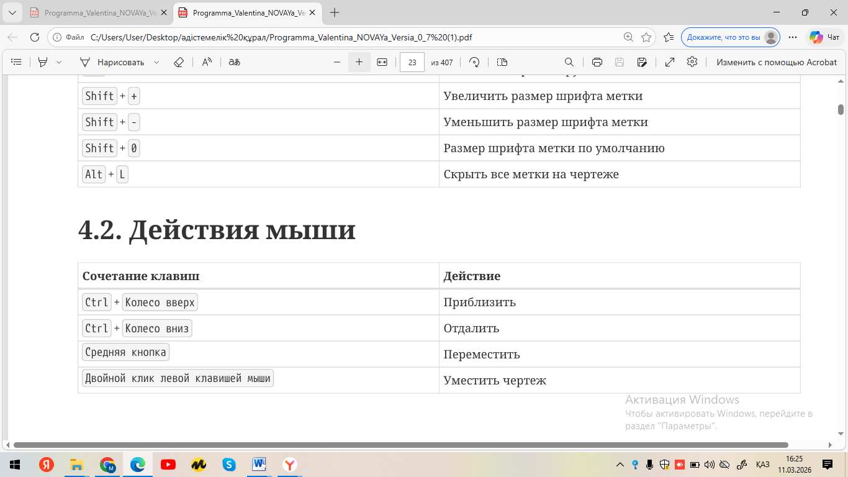848x477 pixels.
Task: Open File Explorer from the taskbar
Action: 77,465
